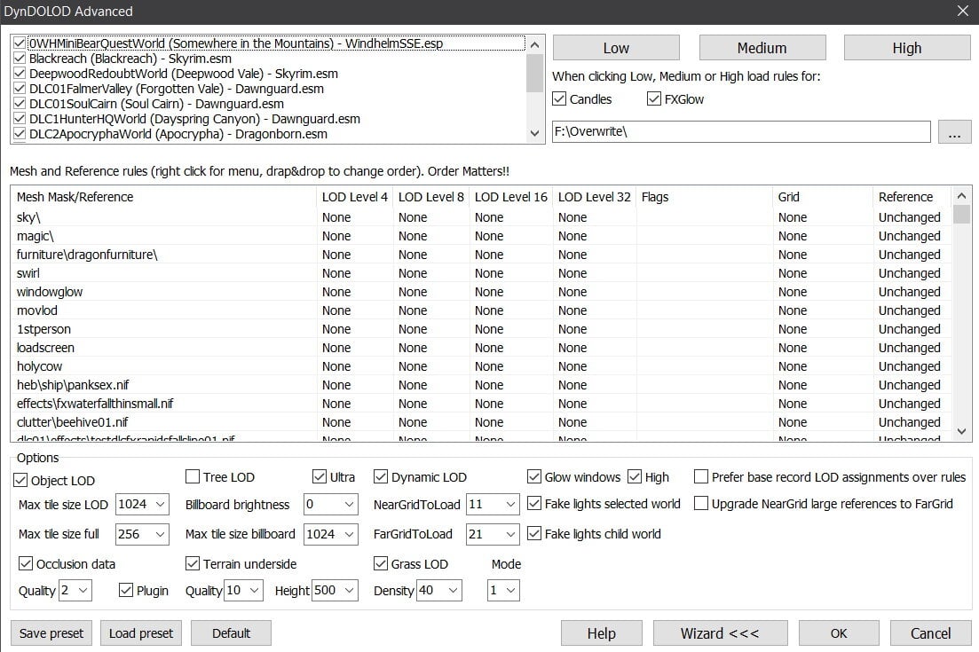
Task: Select the heb\ship\panksex.nif rule row
Action: [x=481, y=385]
